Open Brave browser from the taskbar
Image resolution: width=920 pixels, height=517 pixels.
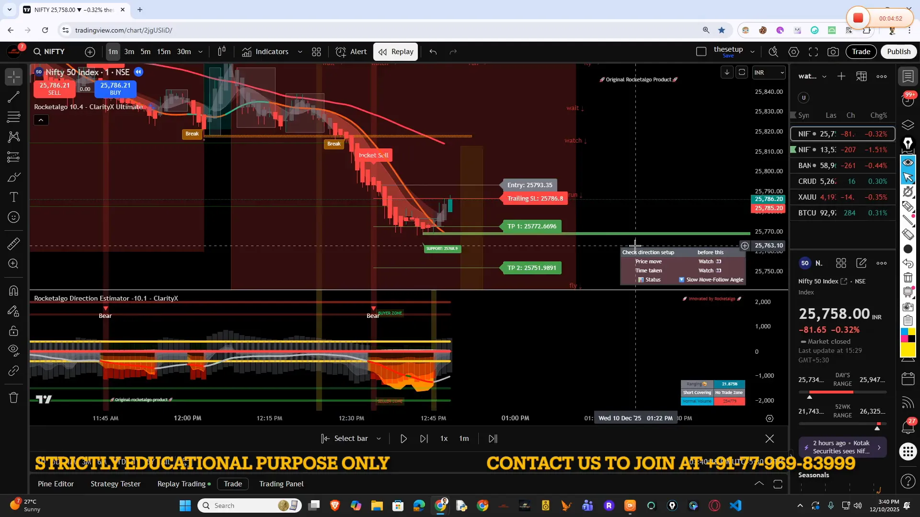point(335,506)
